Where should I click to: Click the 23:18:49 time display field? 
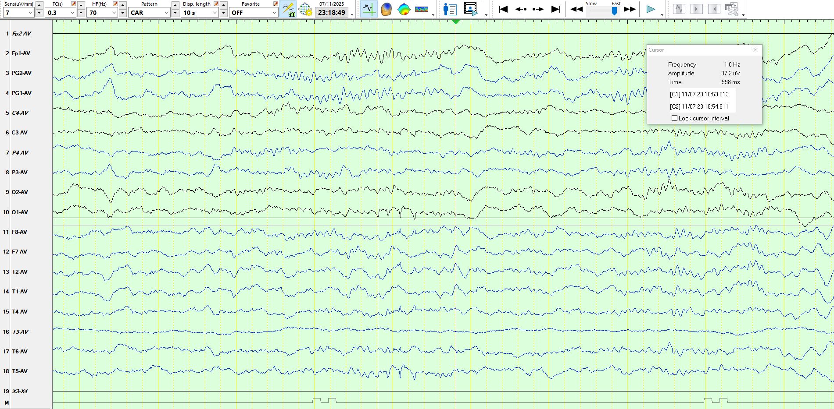(331, 13)
